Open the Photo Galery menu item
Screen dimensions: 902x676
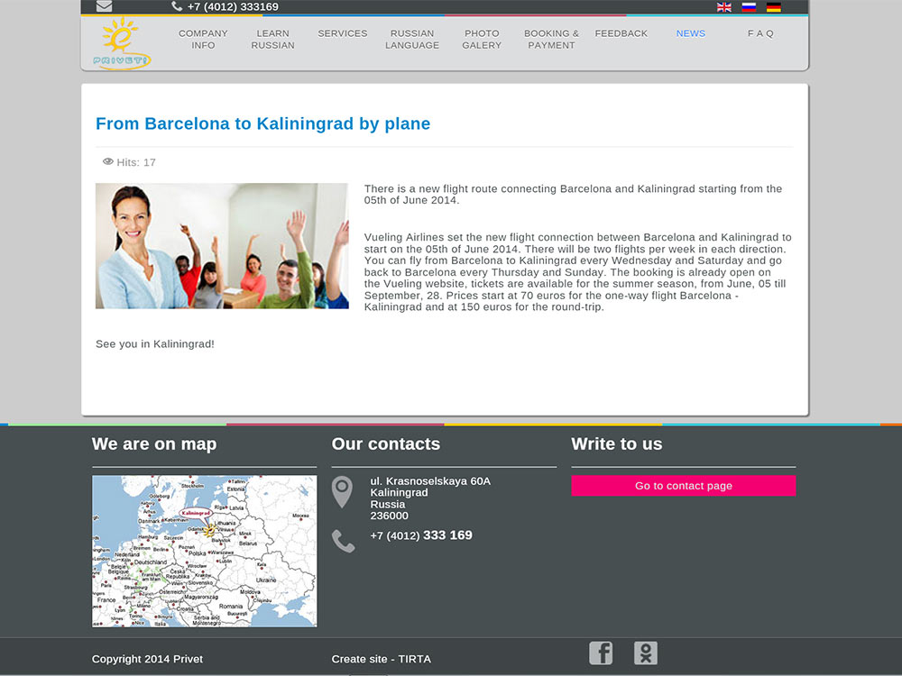482,39
